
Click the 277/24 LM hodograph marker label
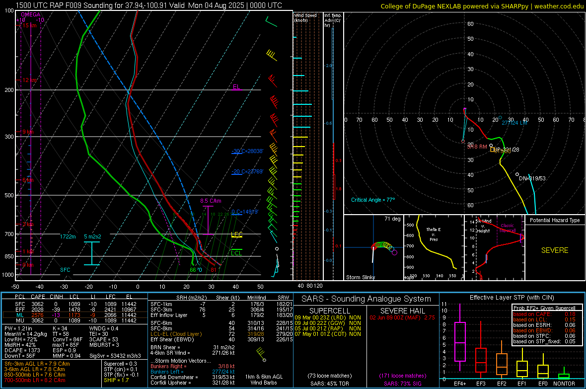click(x=514, y=123)
